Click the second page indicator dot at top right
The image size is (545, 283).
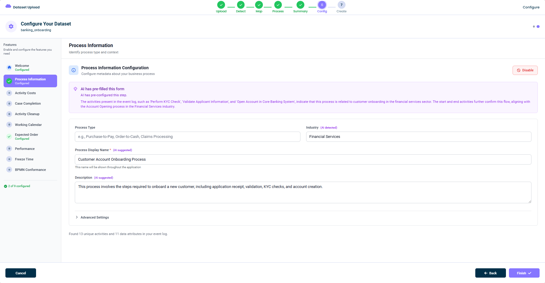pos(538,27)
